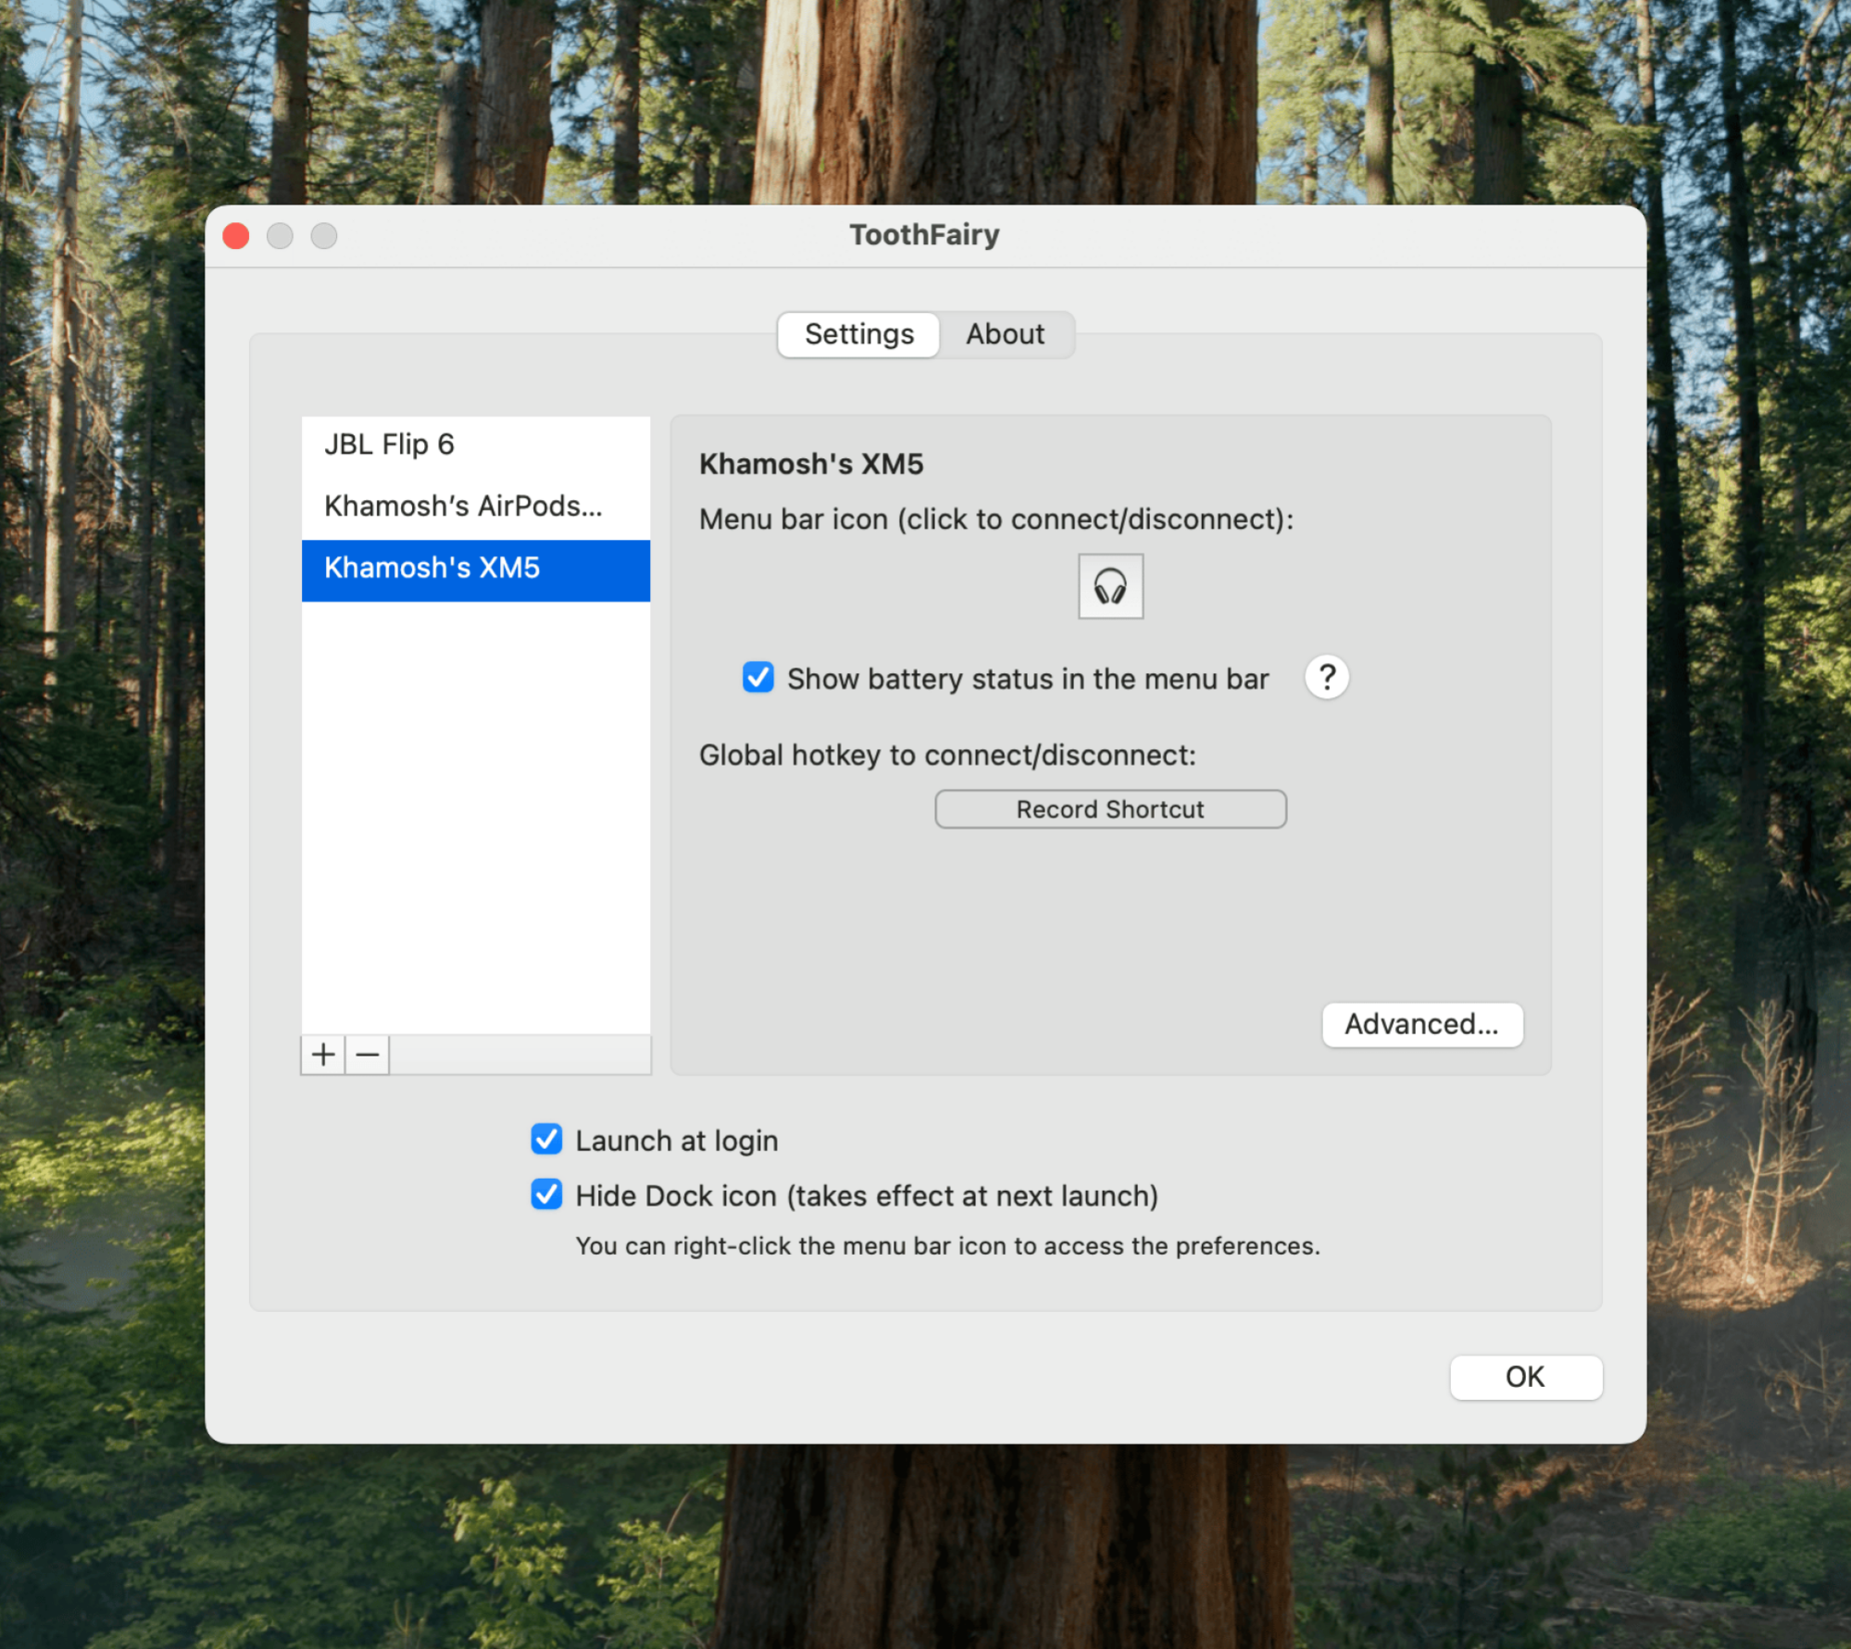The height and width of the screenshot is (1649, 1851).
Task: Disable Show battery status in menu bar
Action: click(x=757, y=678)
